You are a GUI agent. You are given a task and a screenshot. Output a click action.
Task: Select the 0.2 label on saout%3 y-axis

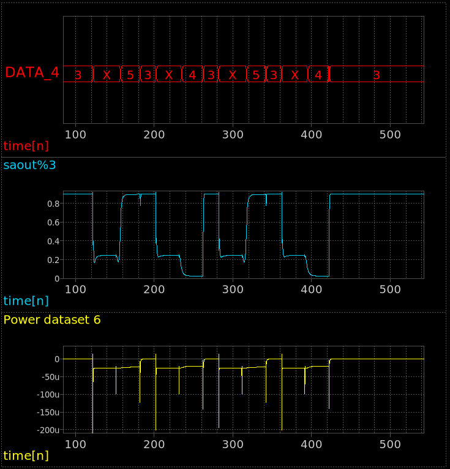pyautogui.click(x=51, y=260)
